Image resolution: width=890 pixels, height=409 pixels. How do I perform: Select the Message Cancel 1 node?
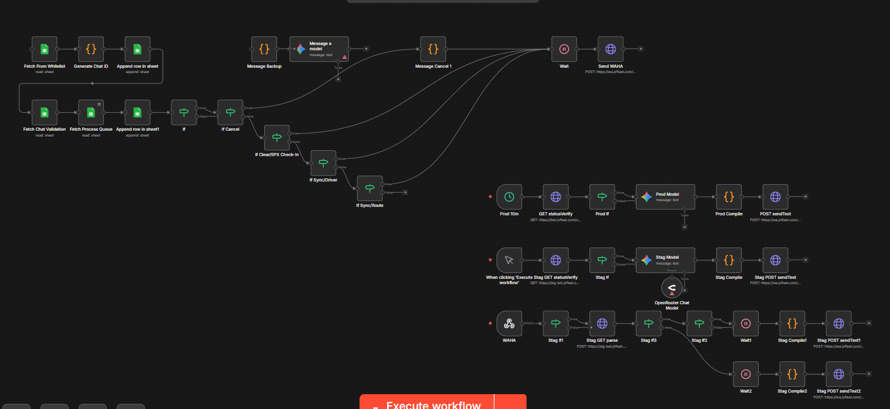pyautogui.click(x=433, y=49)
